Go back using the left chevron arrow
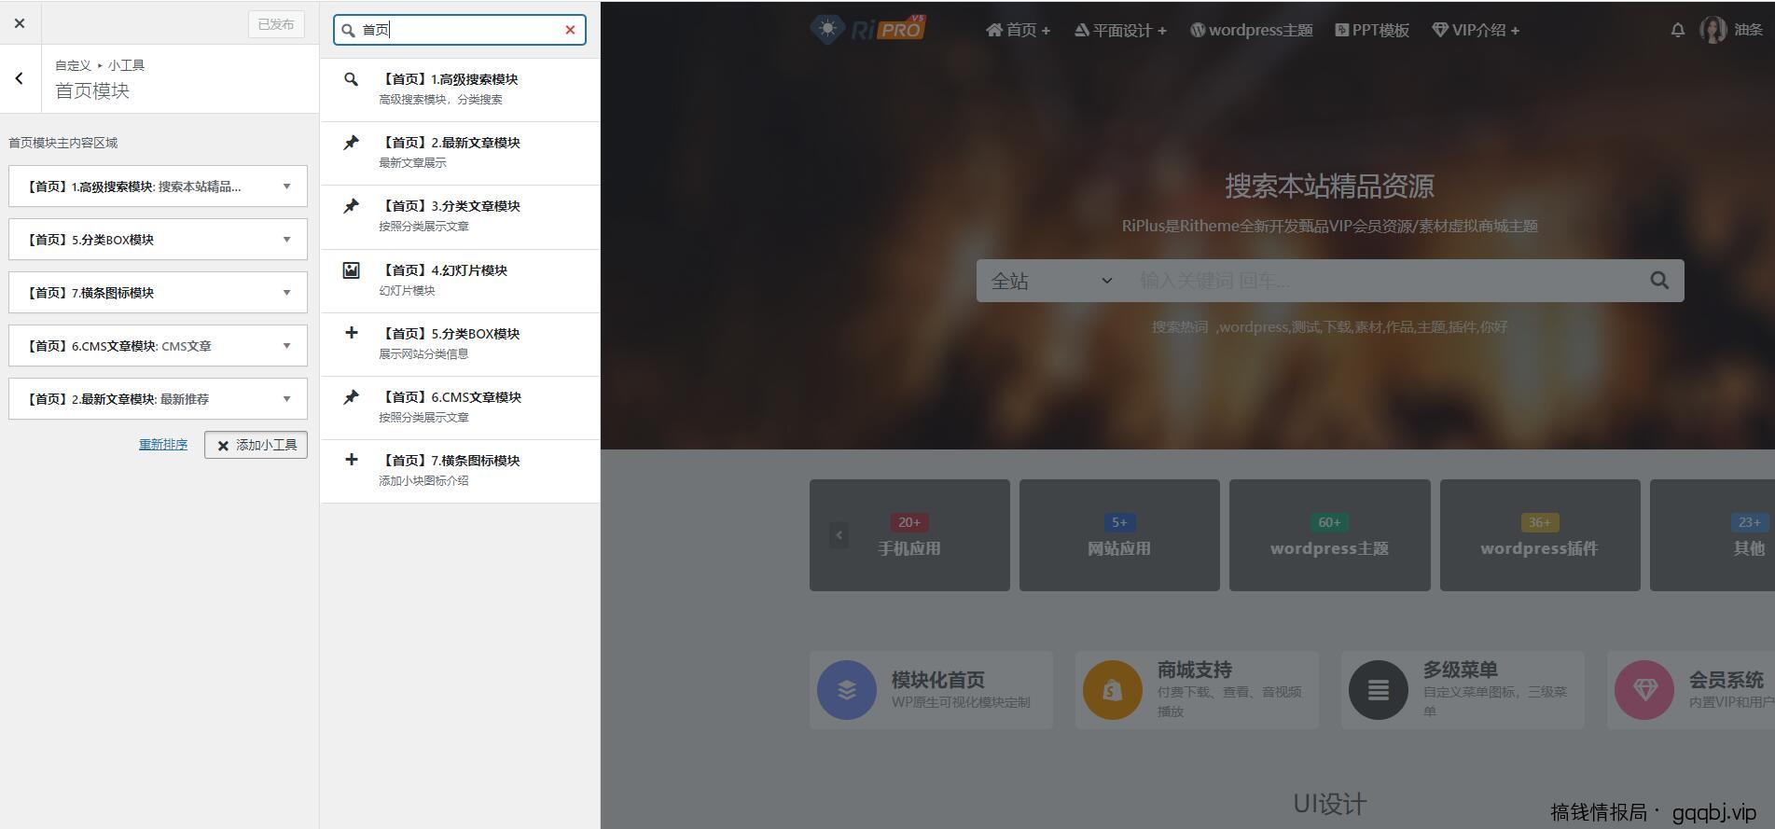The image size is (1775, 829). (x=20, y=78)
